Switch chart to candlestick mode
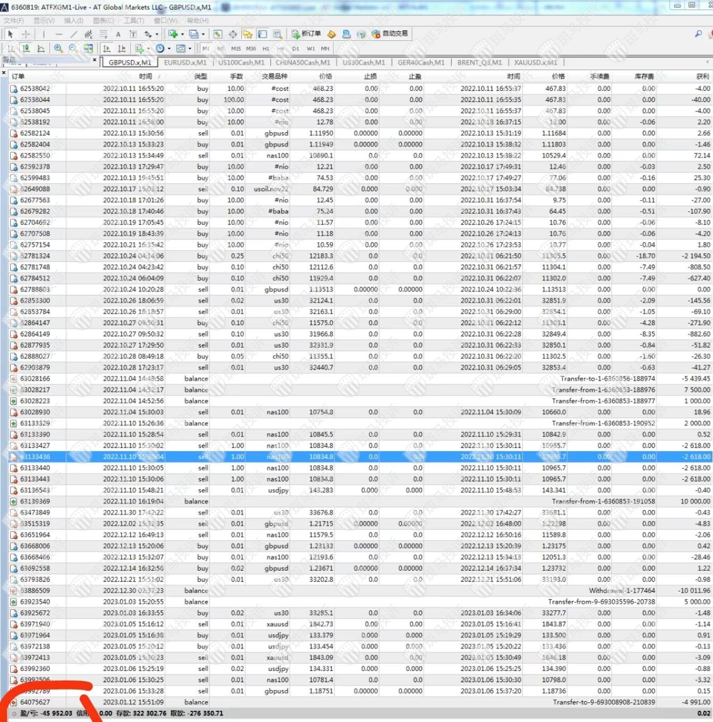Viewport: 713px width, 722px height. (x=26, y=48)
